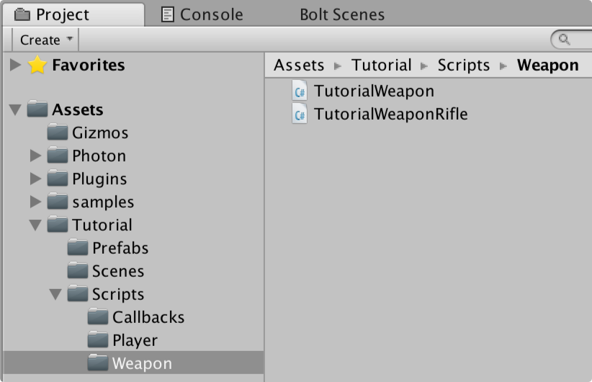Select the TutorialWeaponRifle script icon
Viewport: 592px width, 382px height.
(300, 114)
